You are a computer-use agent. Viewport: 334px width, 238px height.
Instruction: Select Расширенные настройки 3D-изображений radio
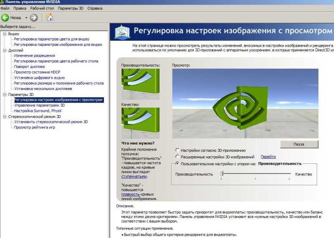pyautogui.click(x=177, y=157)
